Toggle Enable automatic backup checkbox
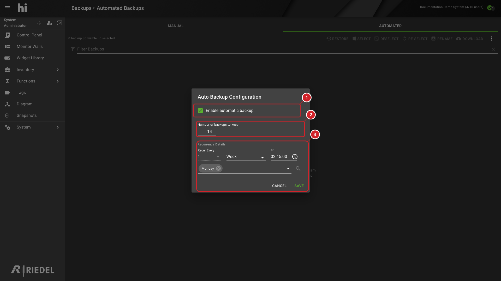This screenshot has width=501, height=281. click(x=200, y=111)
